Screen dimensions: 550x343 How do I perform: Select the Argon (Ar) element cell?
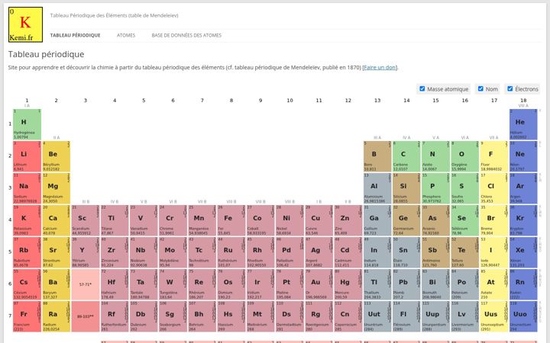(523, 188)
